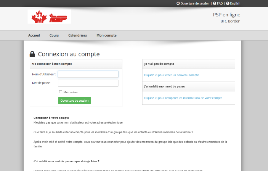The width and height of the screenshot is (268, 171).
Task: Open the Mon compte menu item
Action: click(x=106, y=35)
